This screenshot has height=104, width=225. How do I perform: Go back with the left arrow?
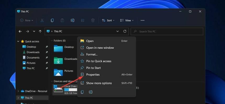[20, 31]
